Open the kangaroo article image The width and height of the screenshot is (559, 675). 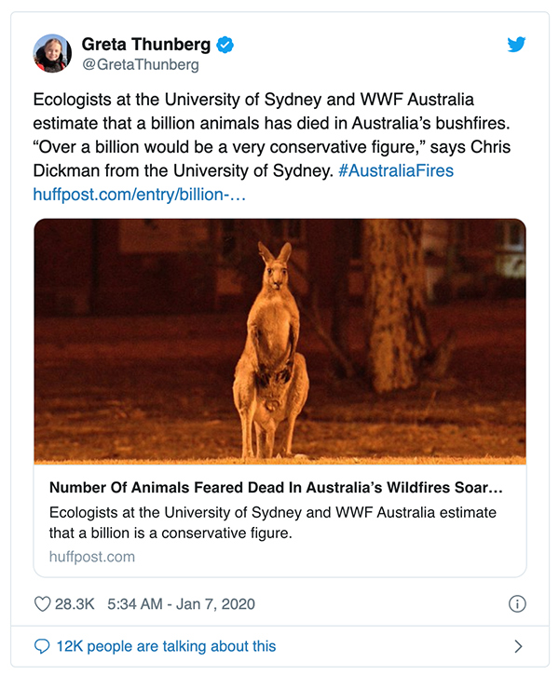pos(279,341)
